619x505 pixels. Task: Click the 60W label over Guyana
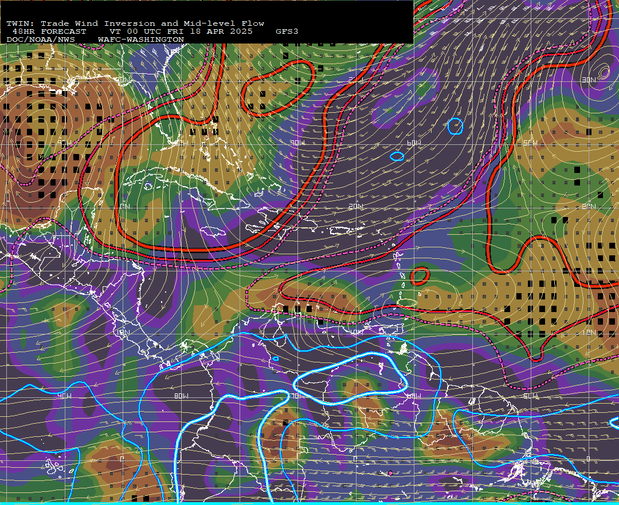(x=414, y=396)
